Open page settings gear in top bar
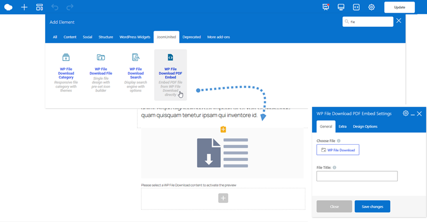The image size is (427, 222). click(371, 7)
